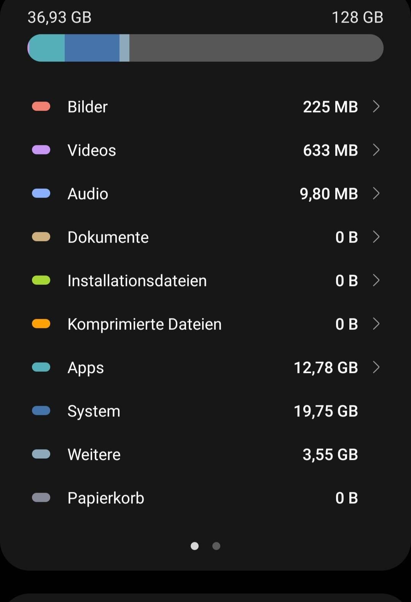Click the gray Papierkorb color indicator
Viewport: 411px width, 602px height.
coord(41,498)
